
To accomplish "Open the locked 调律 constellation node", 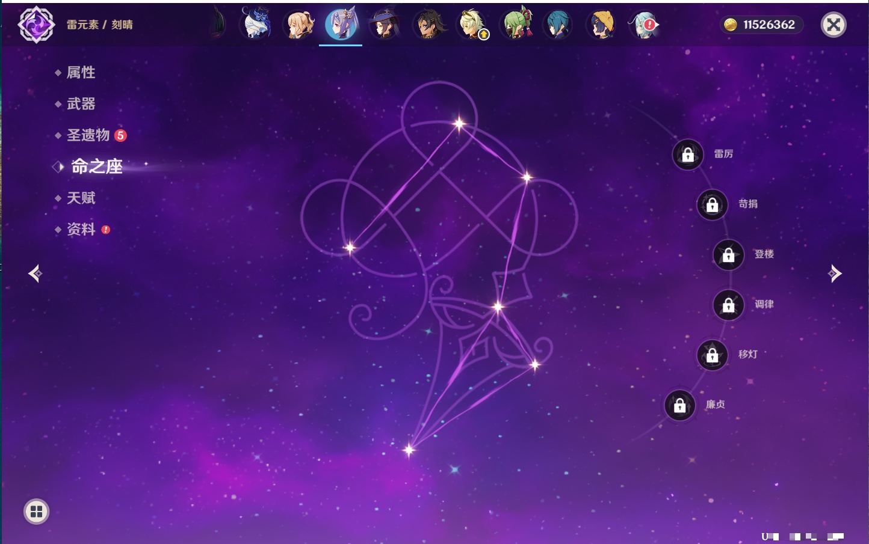I will pos(729,305).
